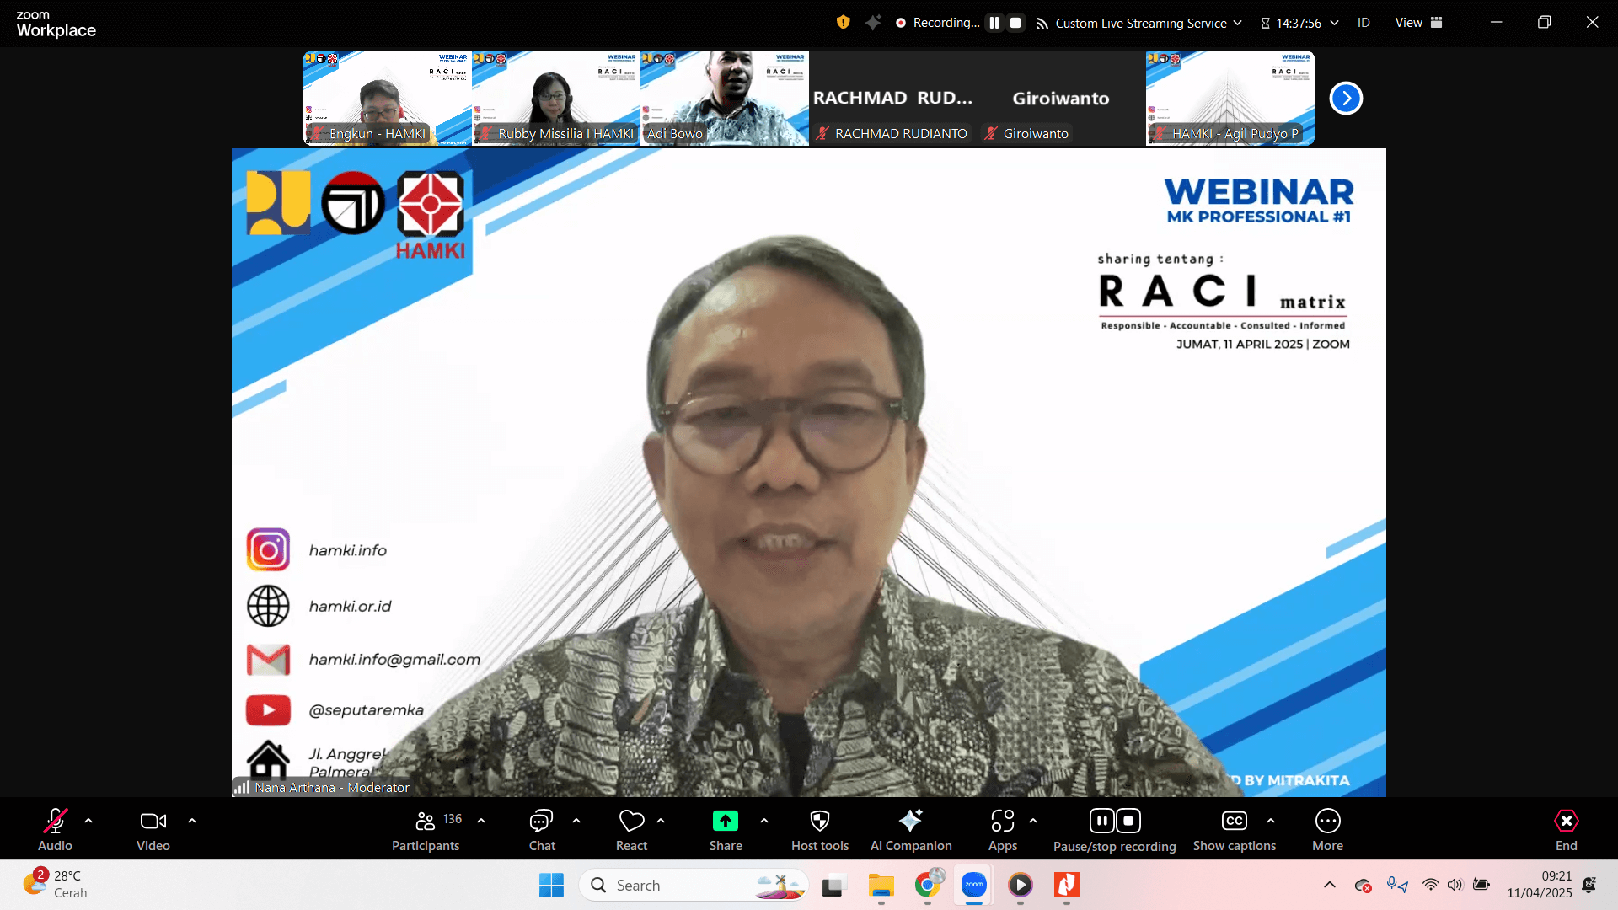Click the green Share screen button
The width and height of the screenshot is (1618, 910).
click(x=725, y=822)
